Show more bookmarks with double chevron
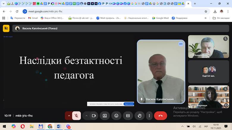The width and height of the screenshot is (232, 130). coord(206,18)
